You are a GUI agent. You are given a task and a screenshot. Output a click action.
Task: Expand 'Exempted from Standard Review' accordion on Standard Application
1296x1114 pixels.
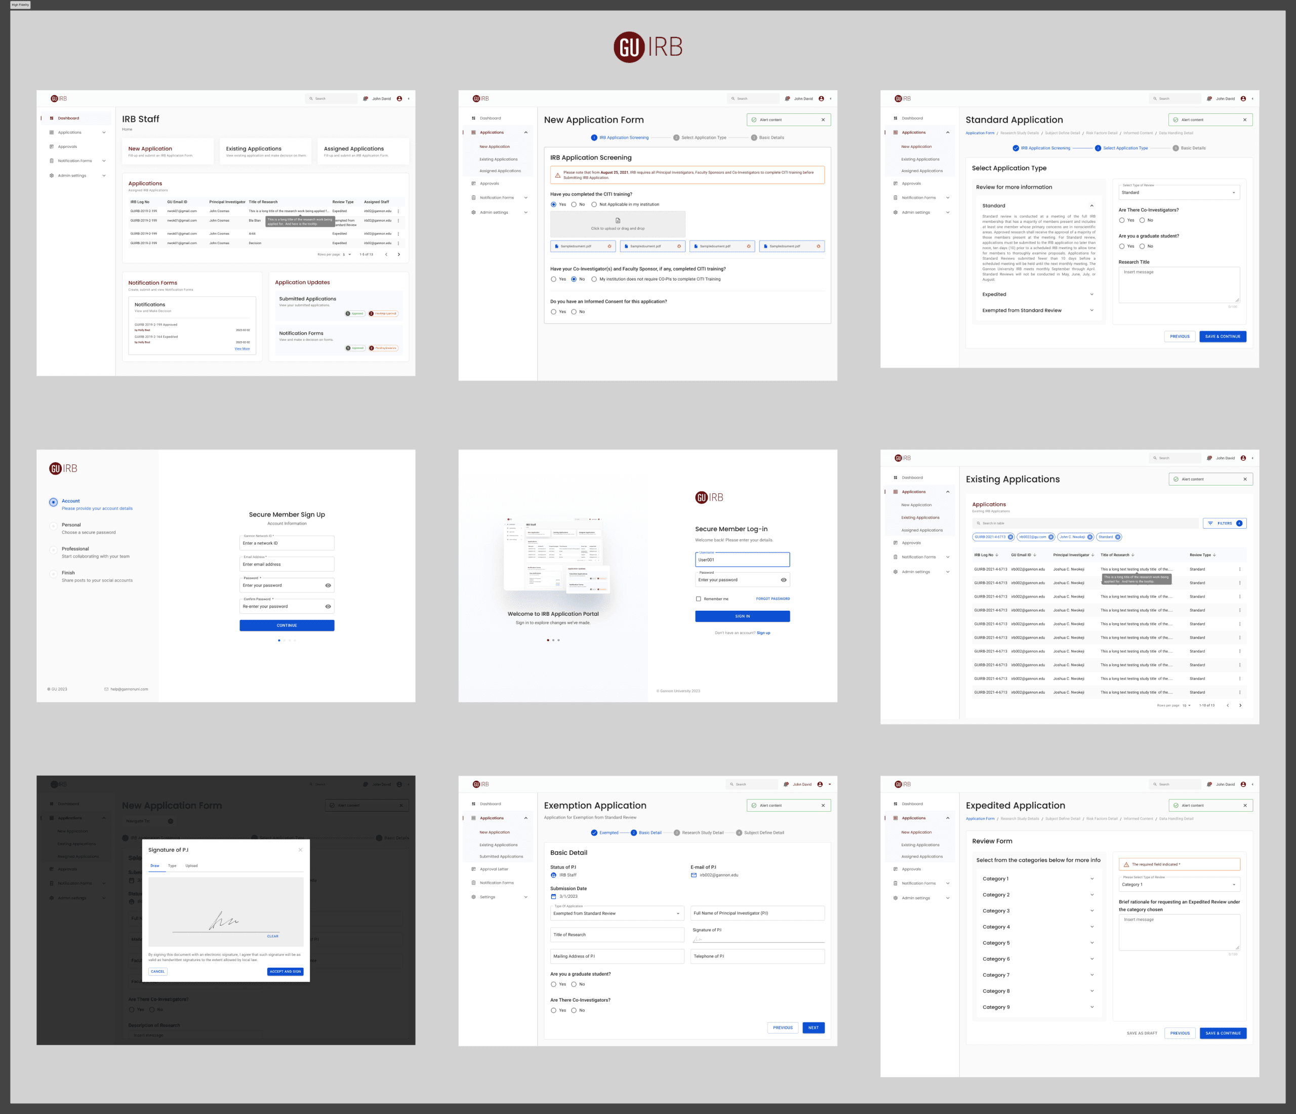point(1091,310)
